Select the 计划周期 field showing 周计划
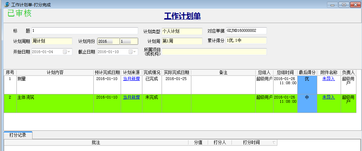Screen dimensions: 362x151 coord(52,41)
